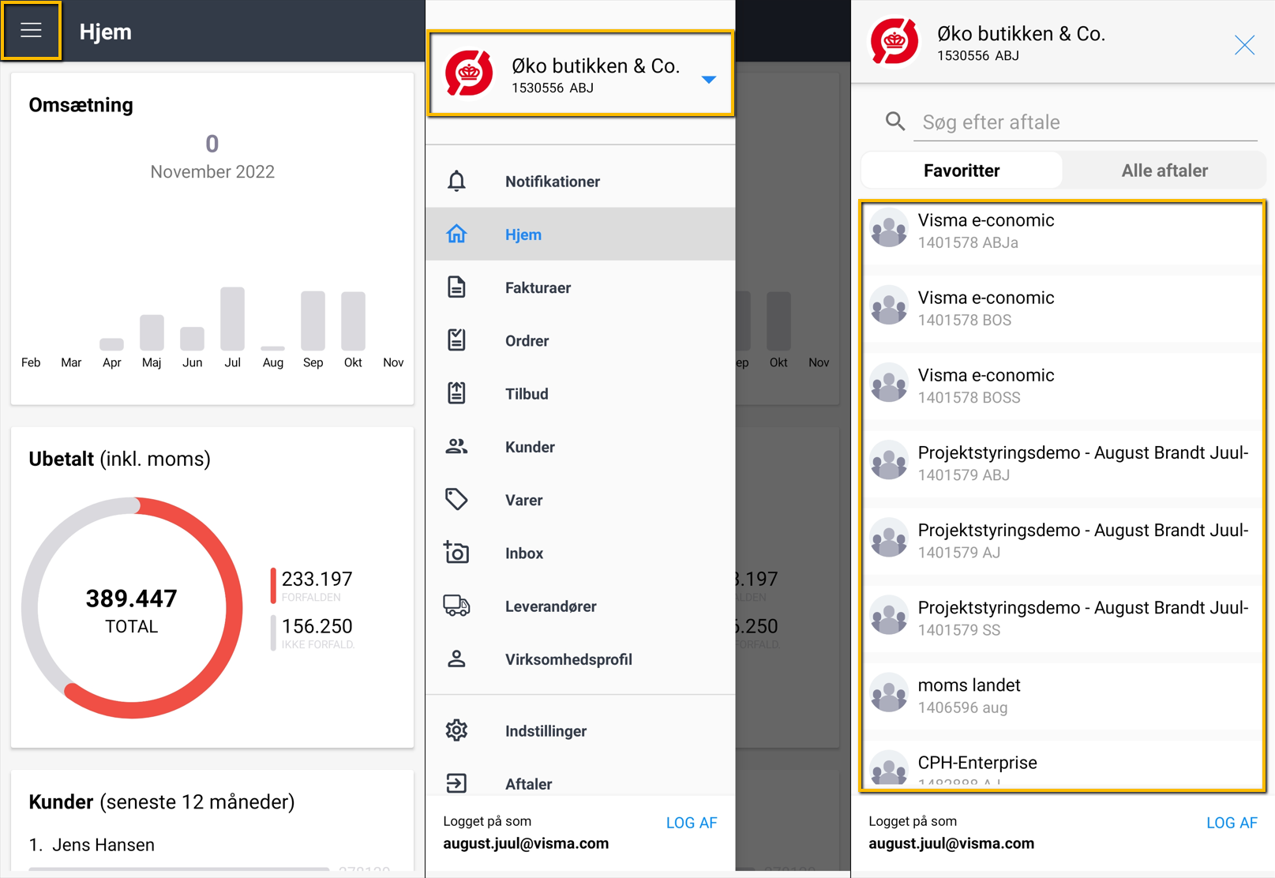Click the Maj bar in Omsætning chart
The width and height of the screenshot is (1275, 878).
[x=152, y=332]
